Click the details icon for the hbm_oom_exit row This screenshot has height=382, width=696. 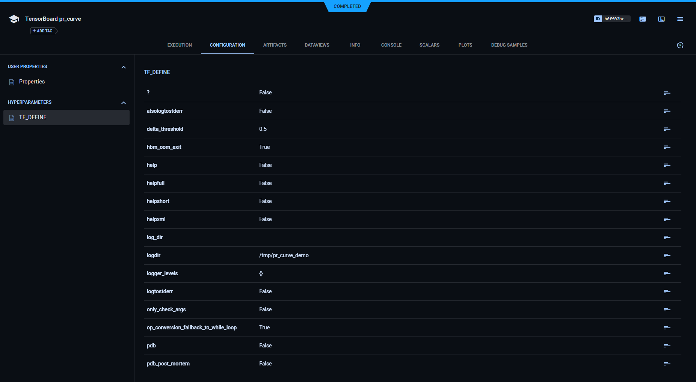(667, 147)
